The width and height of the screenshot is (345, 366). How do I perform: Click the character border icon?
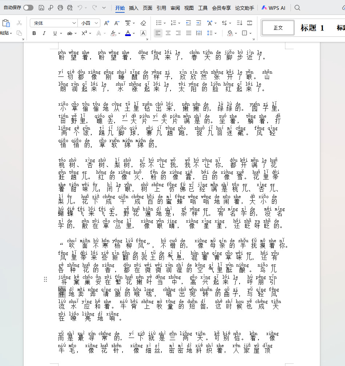[143, 33]
